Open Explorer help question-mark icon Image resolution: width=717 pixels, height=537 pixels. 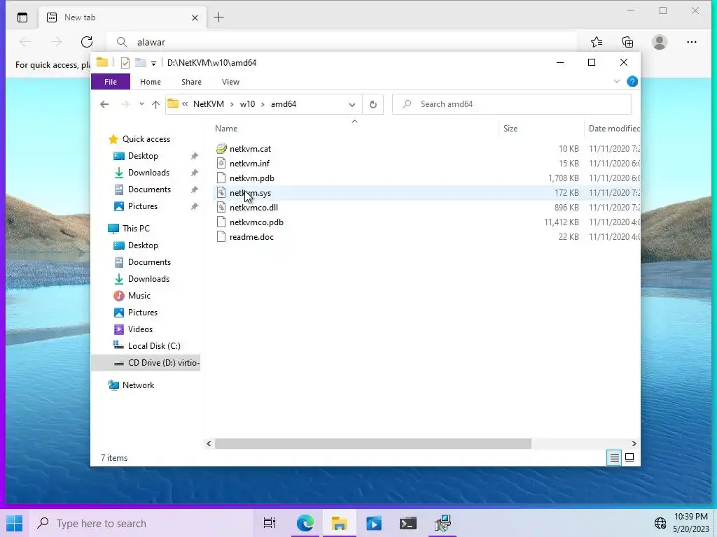(x=632, y=81)
